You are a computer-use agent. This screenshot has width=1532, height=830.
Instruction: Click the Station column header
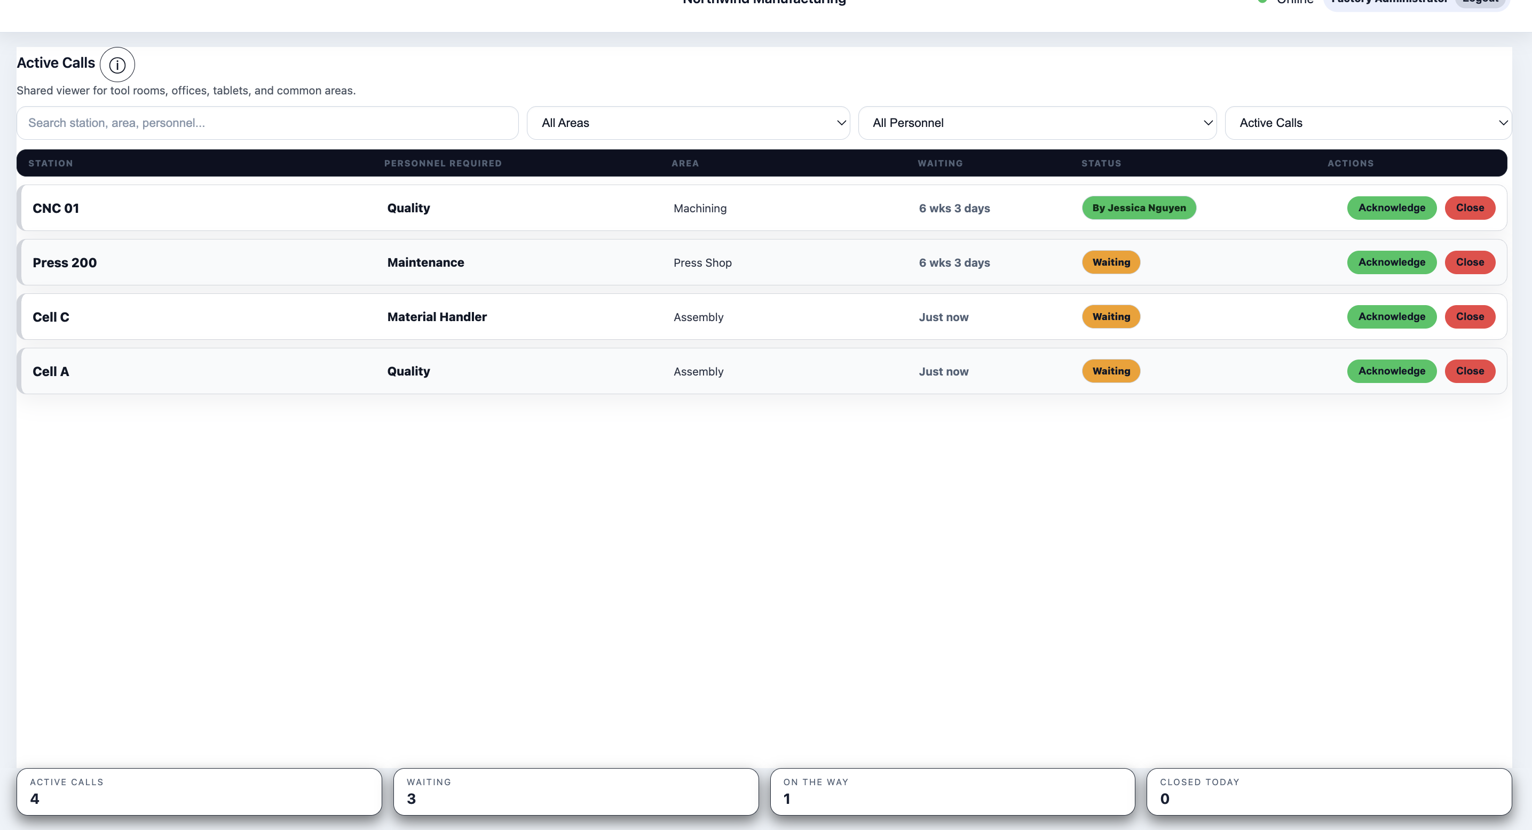click(x=51, y=163)
